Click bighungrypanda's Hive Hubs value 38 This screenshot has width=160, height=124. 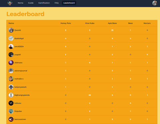pyautogui.click(x=90, y=95)
